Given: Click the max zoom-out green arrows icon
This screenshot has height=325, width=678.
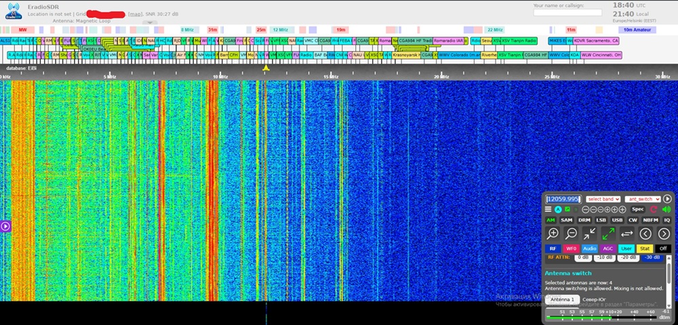Looking at the screenshot, I should [608, 233].
